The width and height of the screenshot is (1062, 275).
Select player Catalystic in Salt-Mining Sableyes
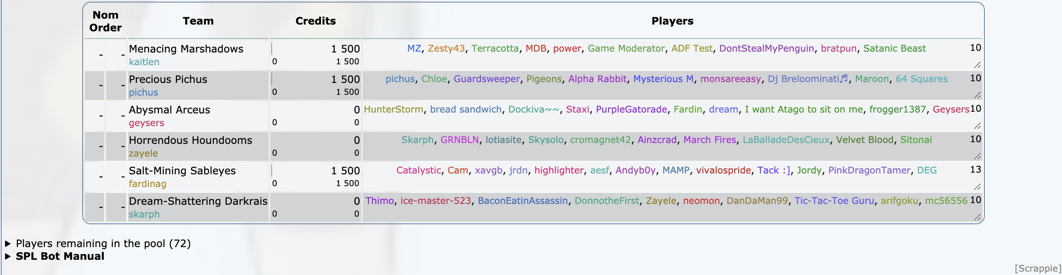point(418,170)
